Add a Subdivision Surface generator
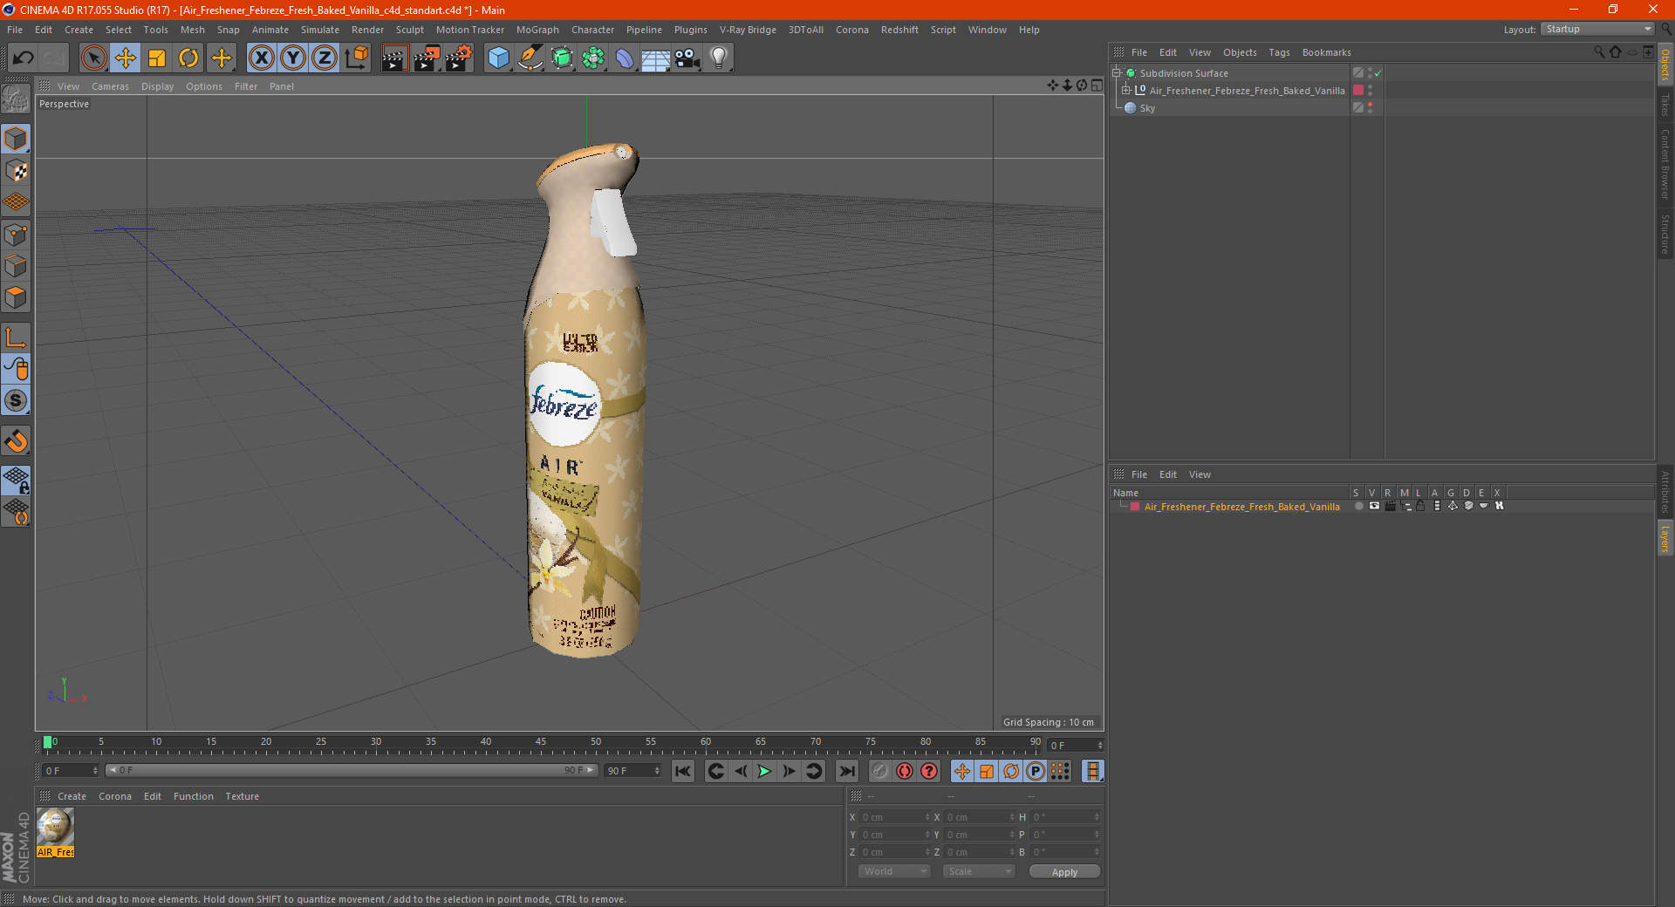The height and width of the screenshot is (907, 1675). [562, 58]
